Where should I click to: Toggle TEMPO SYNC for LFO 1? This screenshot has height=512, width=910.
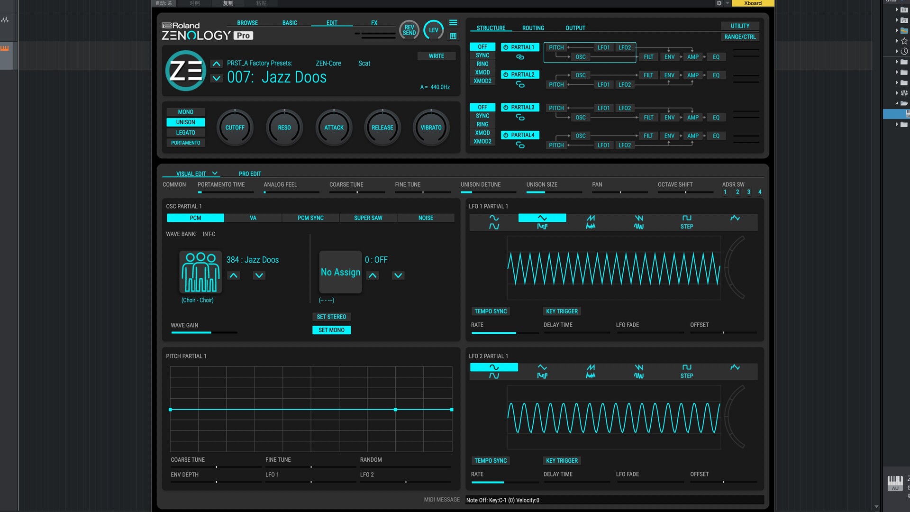click(x=491, y=311)
